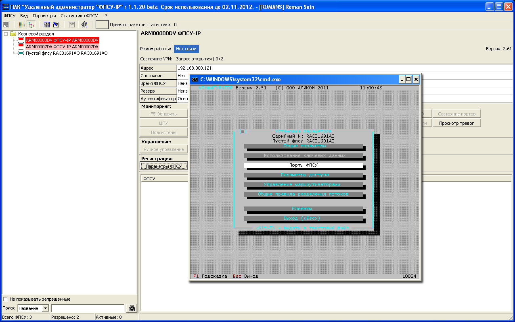This screenshot has width=515, height=322.
Task: Click the application icon in main title bar
Action: point(5,7)
